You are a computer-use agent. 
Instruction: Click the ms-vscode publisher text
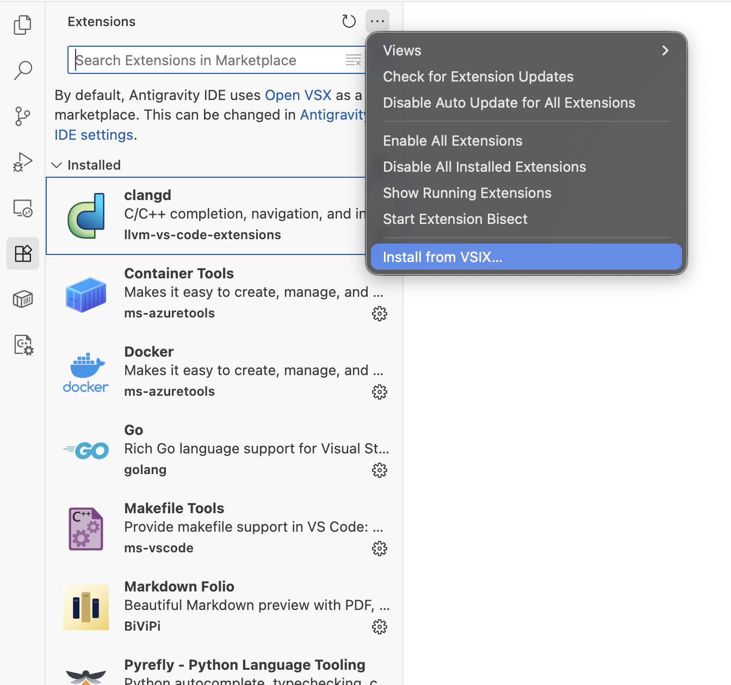point(158,548)
